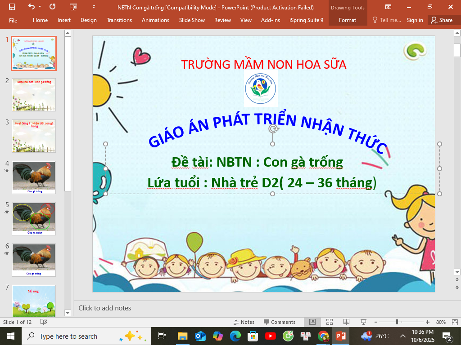The width and height of the screenshot is (461, 345).
Task: Click the Share button
Action: (x=441, y=20)
